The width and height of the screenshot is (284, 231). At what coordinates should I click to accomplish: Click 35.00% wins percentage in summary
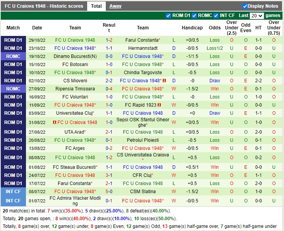click(73, 211)
